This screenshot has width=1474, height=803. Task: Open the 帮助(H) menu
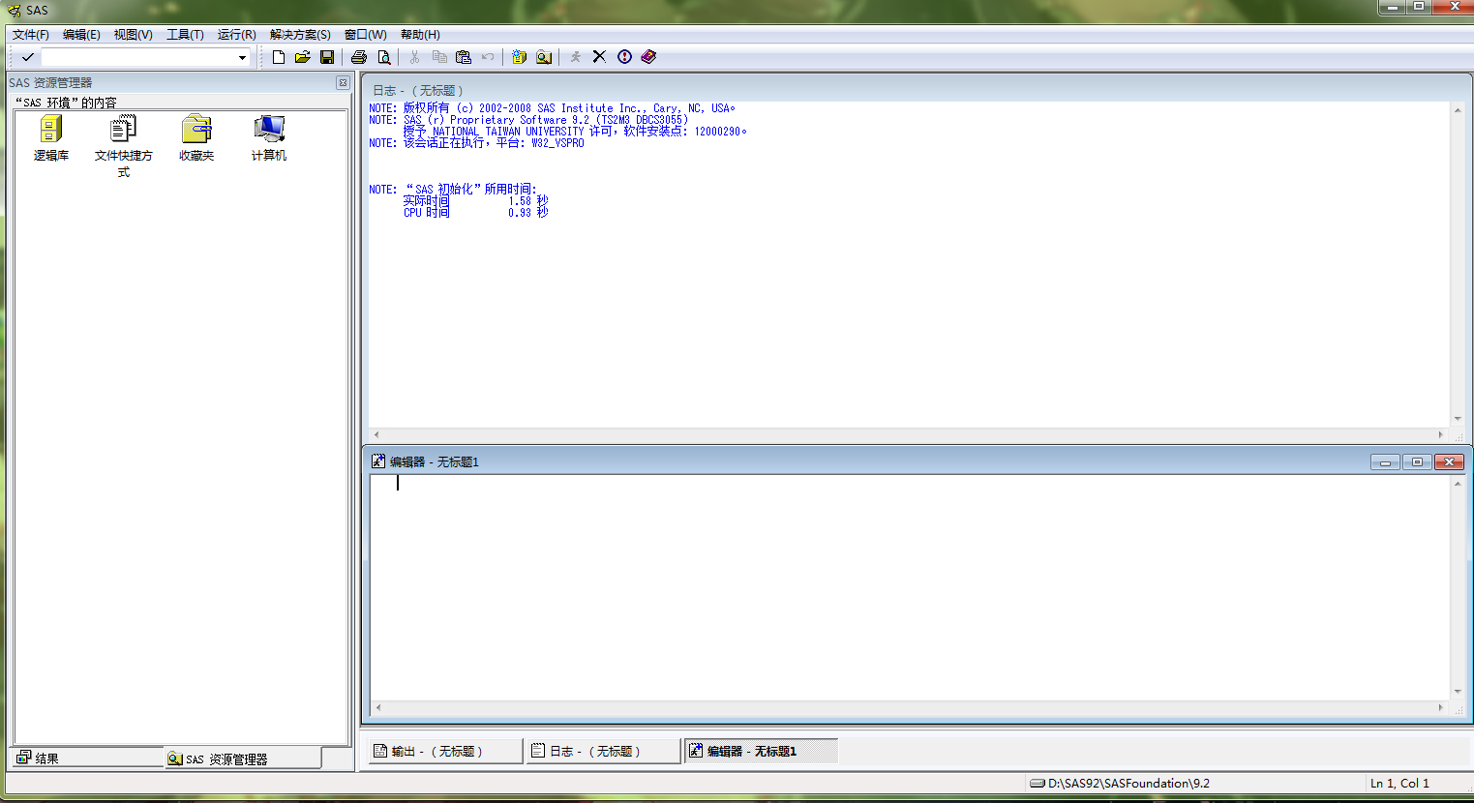tap(420, 35)
